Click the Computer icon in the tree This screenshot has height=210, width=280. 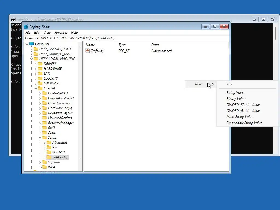point(31,44)
